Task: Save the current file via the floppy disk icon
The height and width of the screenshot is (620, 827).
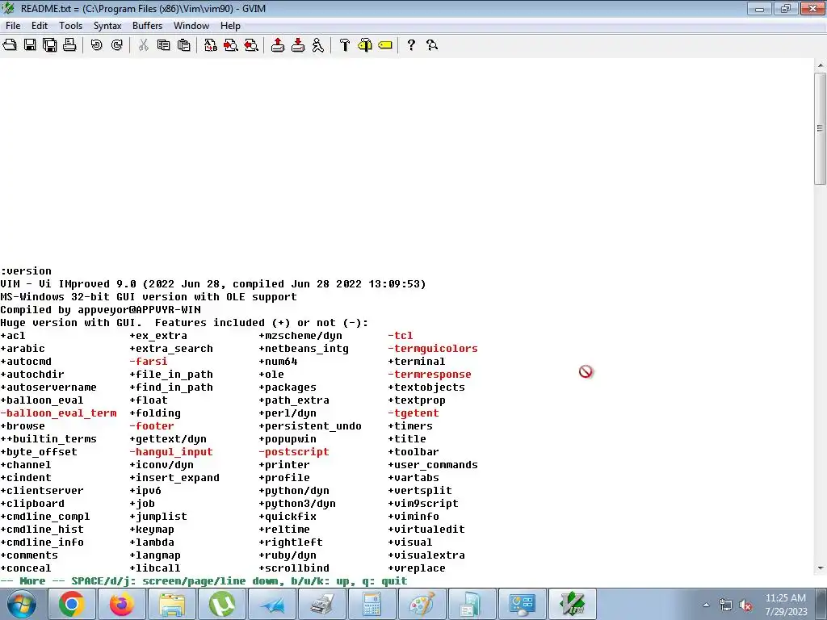Action: 30,45
